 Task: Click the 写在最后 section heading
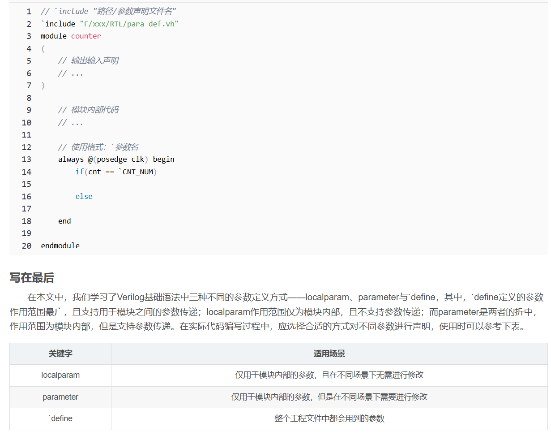click(x=31, y=278)
